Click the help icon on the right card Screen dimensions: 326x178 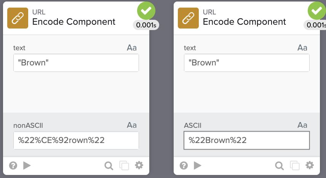click(184, 165)
